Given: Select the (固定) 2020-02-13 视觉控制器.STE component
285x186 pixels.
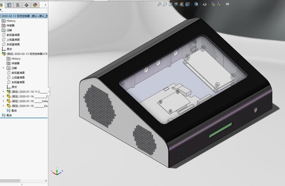Looking at the screenshot, I should (x=25, y=54).
